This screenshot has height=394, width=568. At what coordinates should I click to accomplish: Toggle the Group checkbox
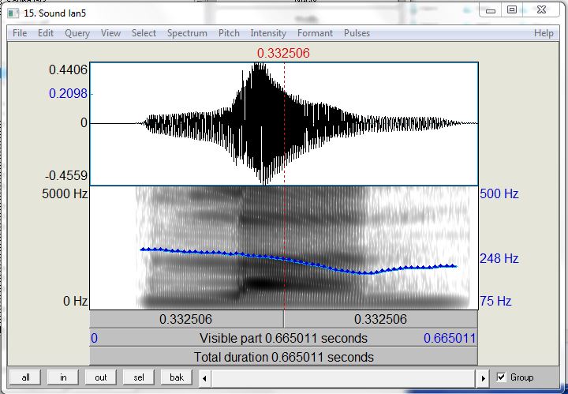click(501, 377)
